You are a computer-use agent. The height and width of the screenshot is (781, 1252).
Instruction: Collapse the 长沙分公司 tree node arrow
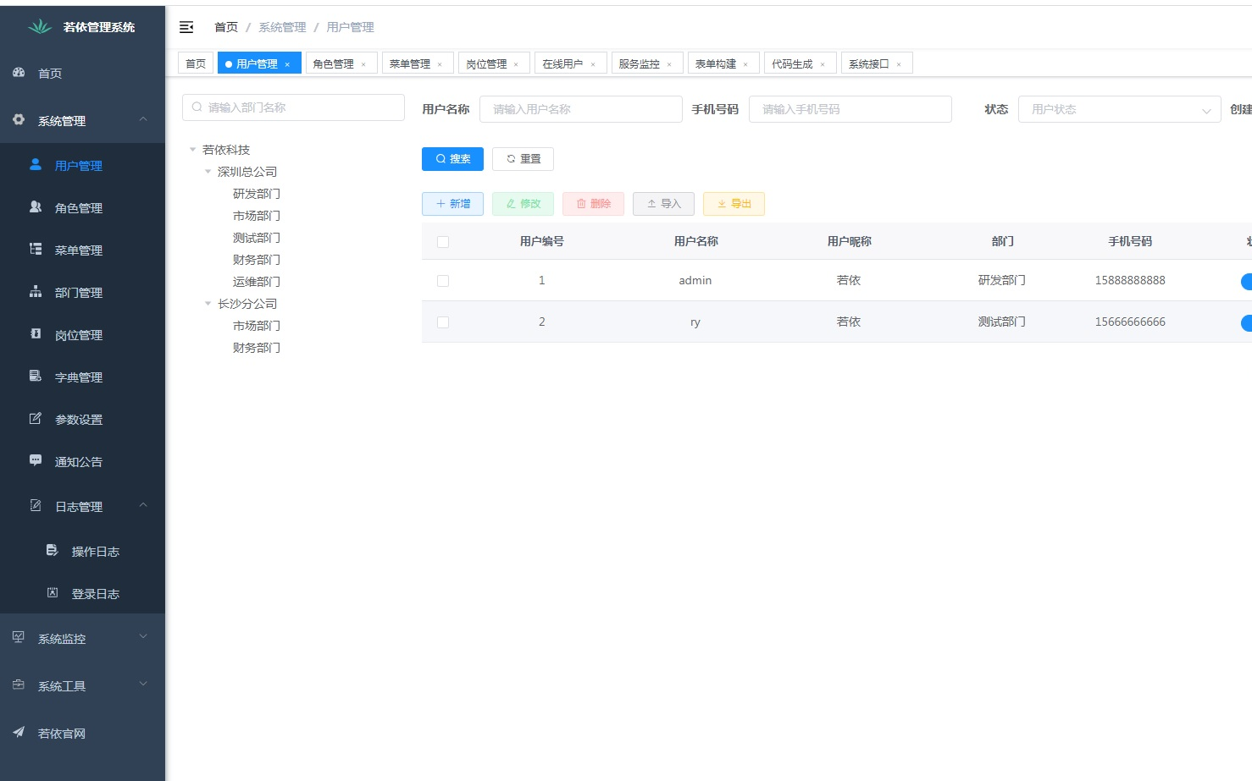point(208,304)
